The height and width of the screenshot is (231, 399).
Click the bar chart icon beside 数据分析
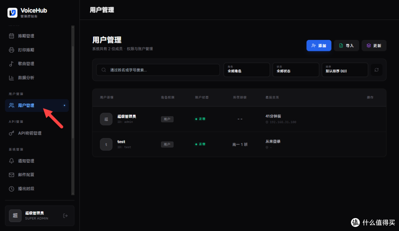click(11, 78)
